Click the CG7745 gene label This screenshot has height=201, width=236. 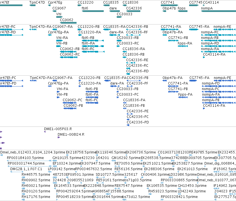click(x=196, y=3)
